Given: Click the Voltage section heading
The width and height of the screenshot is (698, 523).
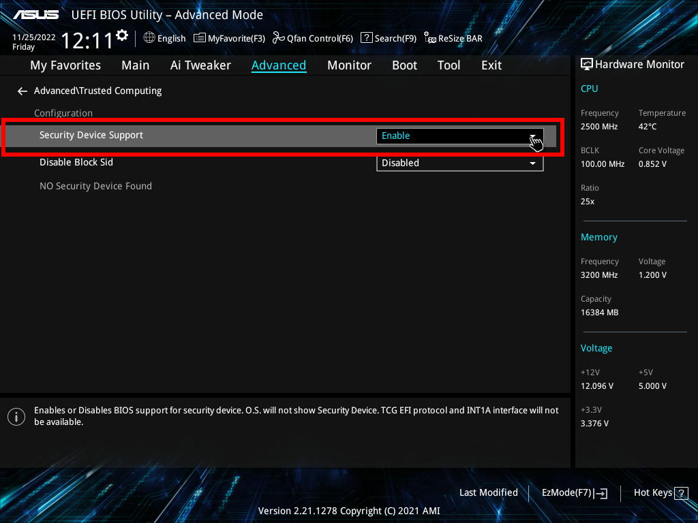Looking at the screenshot, I should pyautogui.click(x=596, y=348).
